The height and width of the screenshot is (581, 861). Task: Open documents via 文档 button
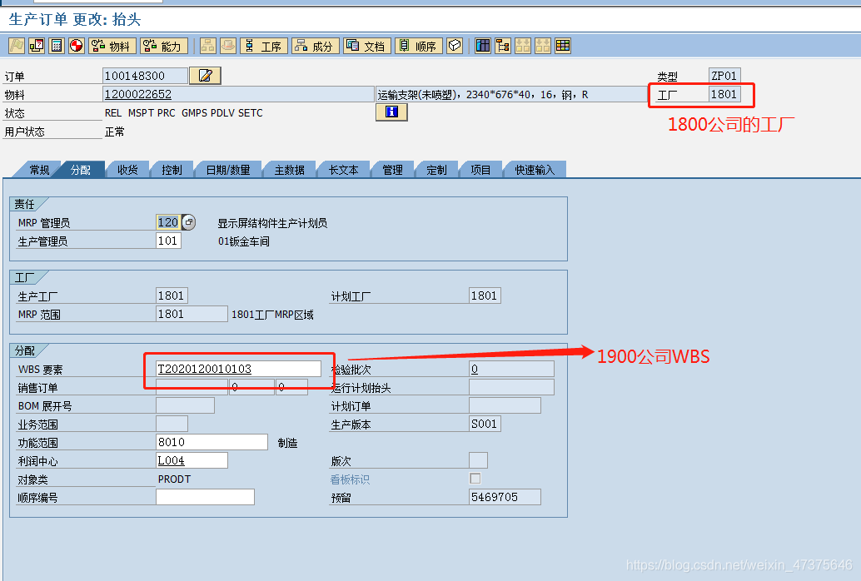(x=367, y=46)
